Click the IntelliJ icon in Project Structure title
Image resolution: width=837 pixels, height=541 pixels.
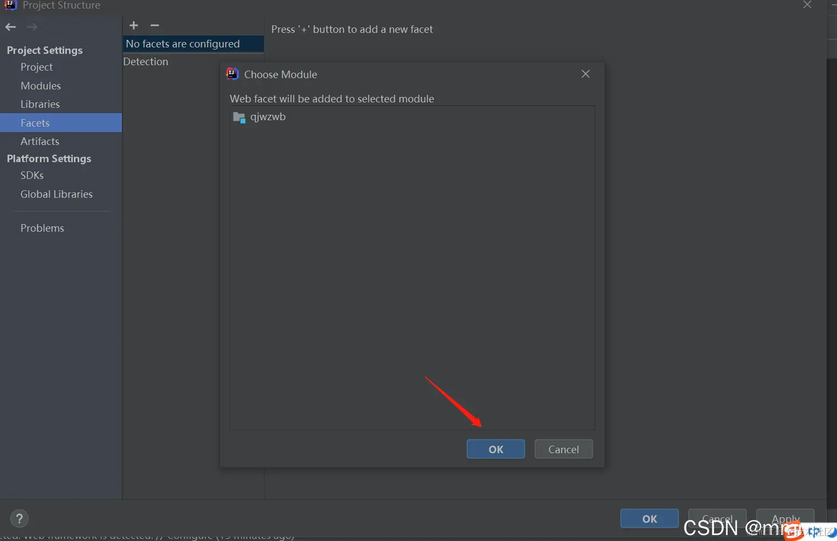pyautogui.click(x=11, y=5)
